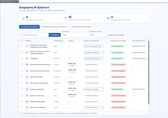Viewport: 168px width, 118px height.
Task: Click the pink ΠΑ avatar in the manager row
Action: pyautogui.click(x=27, y=64)
